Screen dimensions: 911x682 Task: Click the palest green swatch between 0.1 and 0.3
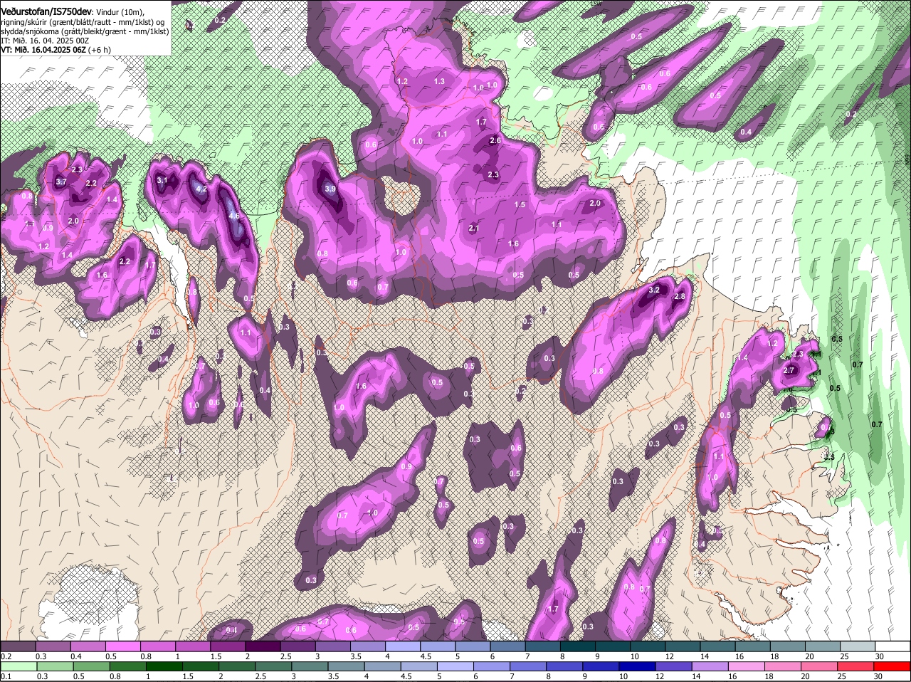tap(18, 666)
